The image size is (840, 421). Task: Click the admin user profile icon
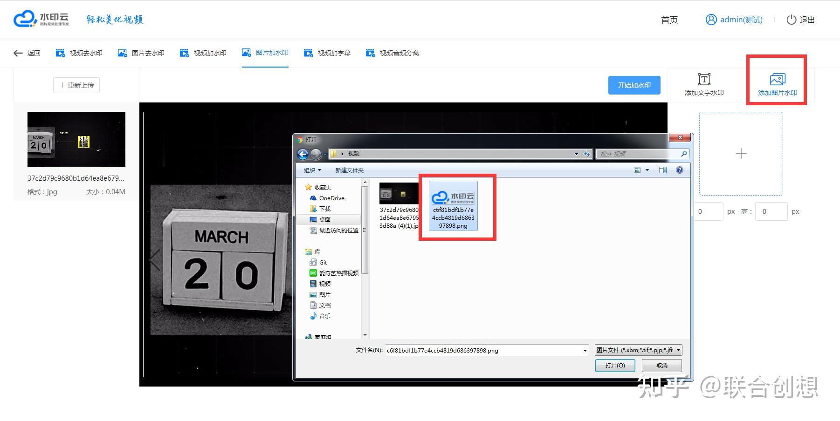point(711,20)
